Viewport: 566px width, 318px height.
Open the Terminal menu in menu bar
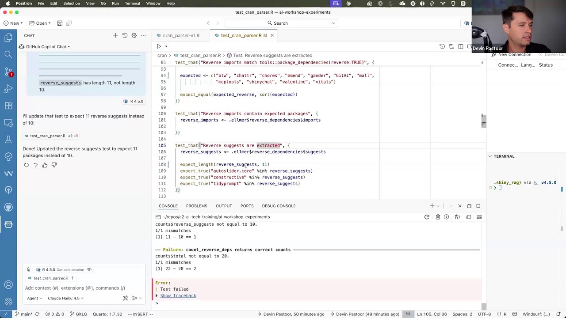click(132, 4)
